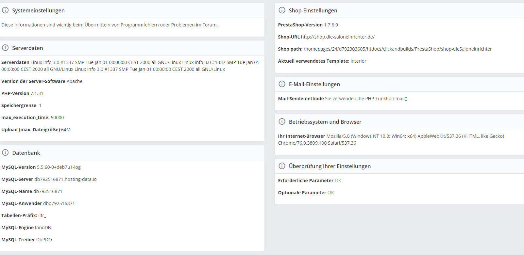Click the Datenbank panel heading text
This screenshot has width=524, height=255.
[x=26, y=153]
